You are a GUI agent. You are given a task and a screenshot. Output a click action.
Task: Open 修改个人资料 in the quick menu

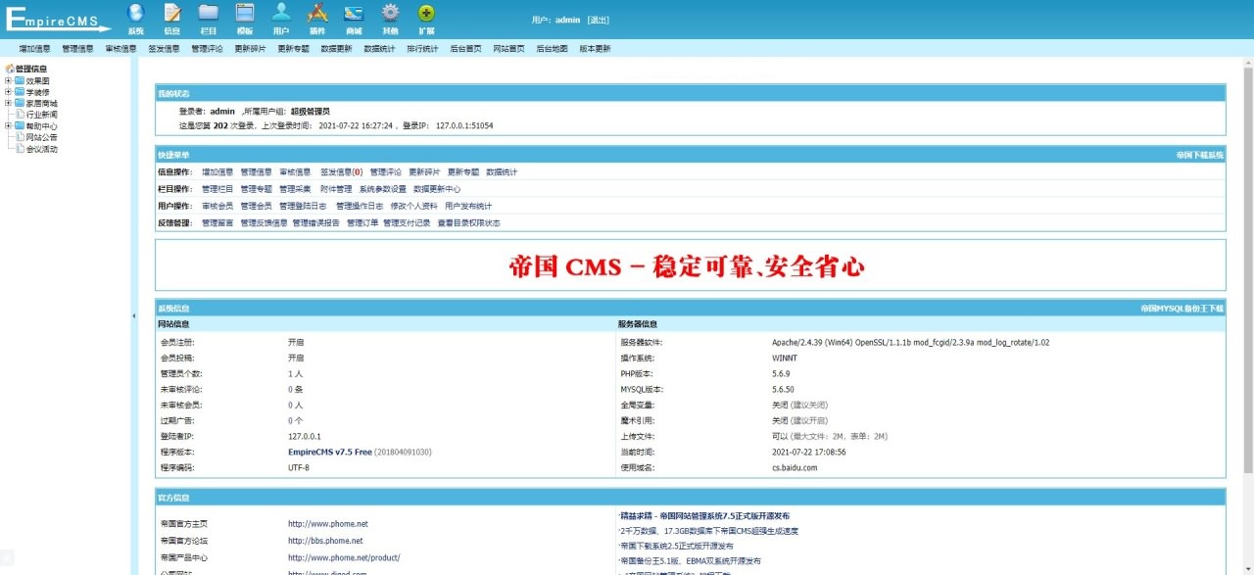point(414,206)
